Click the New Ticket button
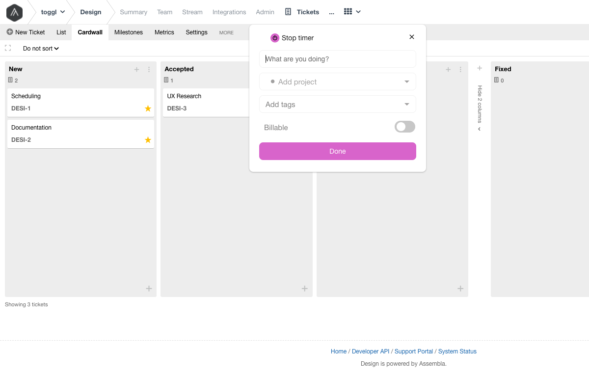This screenshot has width=589, height=377. (25, 32)
